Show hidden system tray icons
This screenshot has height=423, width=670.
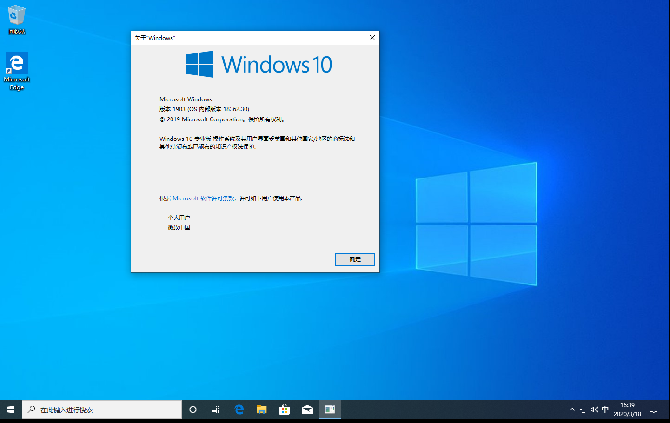(x=572, y=410)
